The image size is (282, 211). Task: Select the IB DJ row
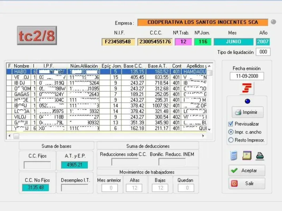tap(106, 83)
